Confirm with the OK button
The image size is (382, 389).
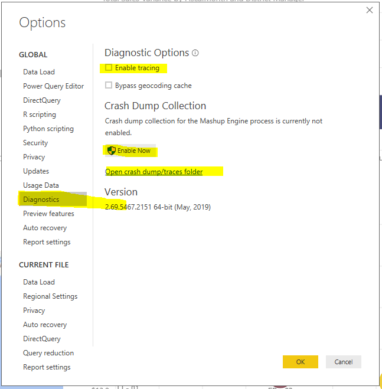(301, 362)
